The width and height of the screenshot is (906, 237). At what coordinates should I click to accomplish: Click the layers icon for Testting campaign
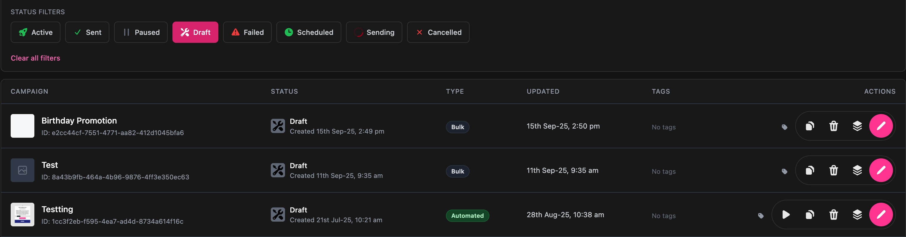click(857, 215)
